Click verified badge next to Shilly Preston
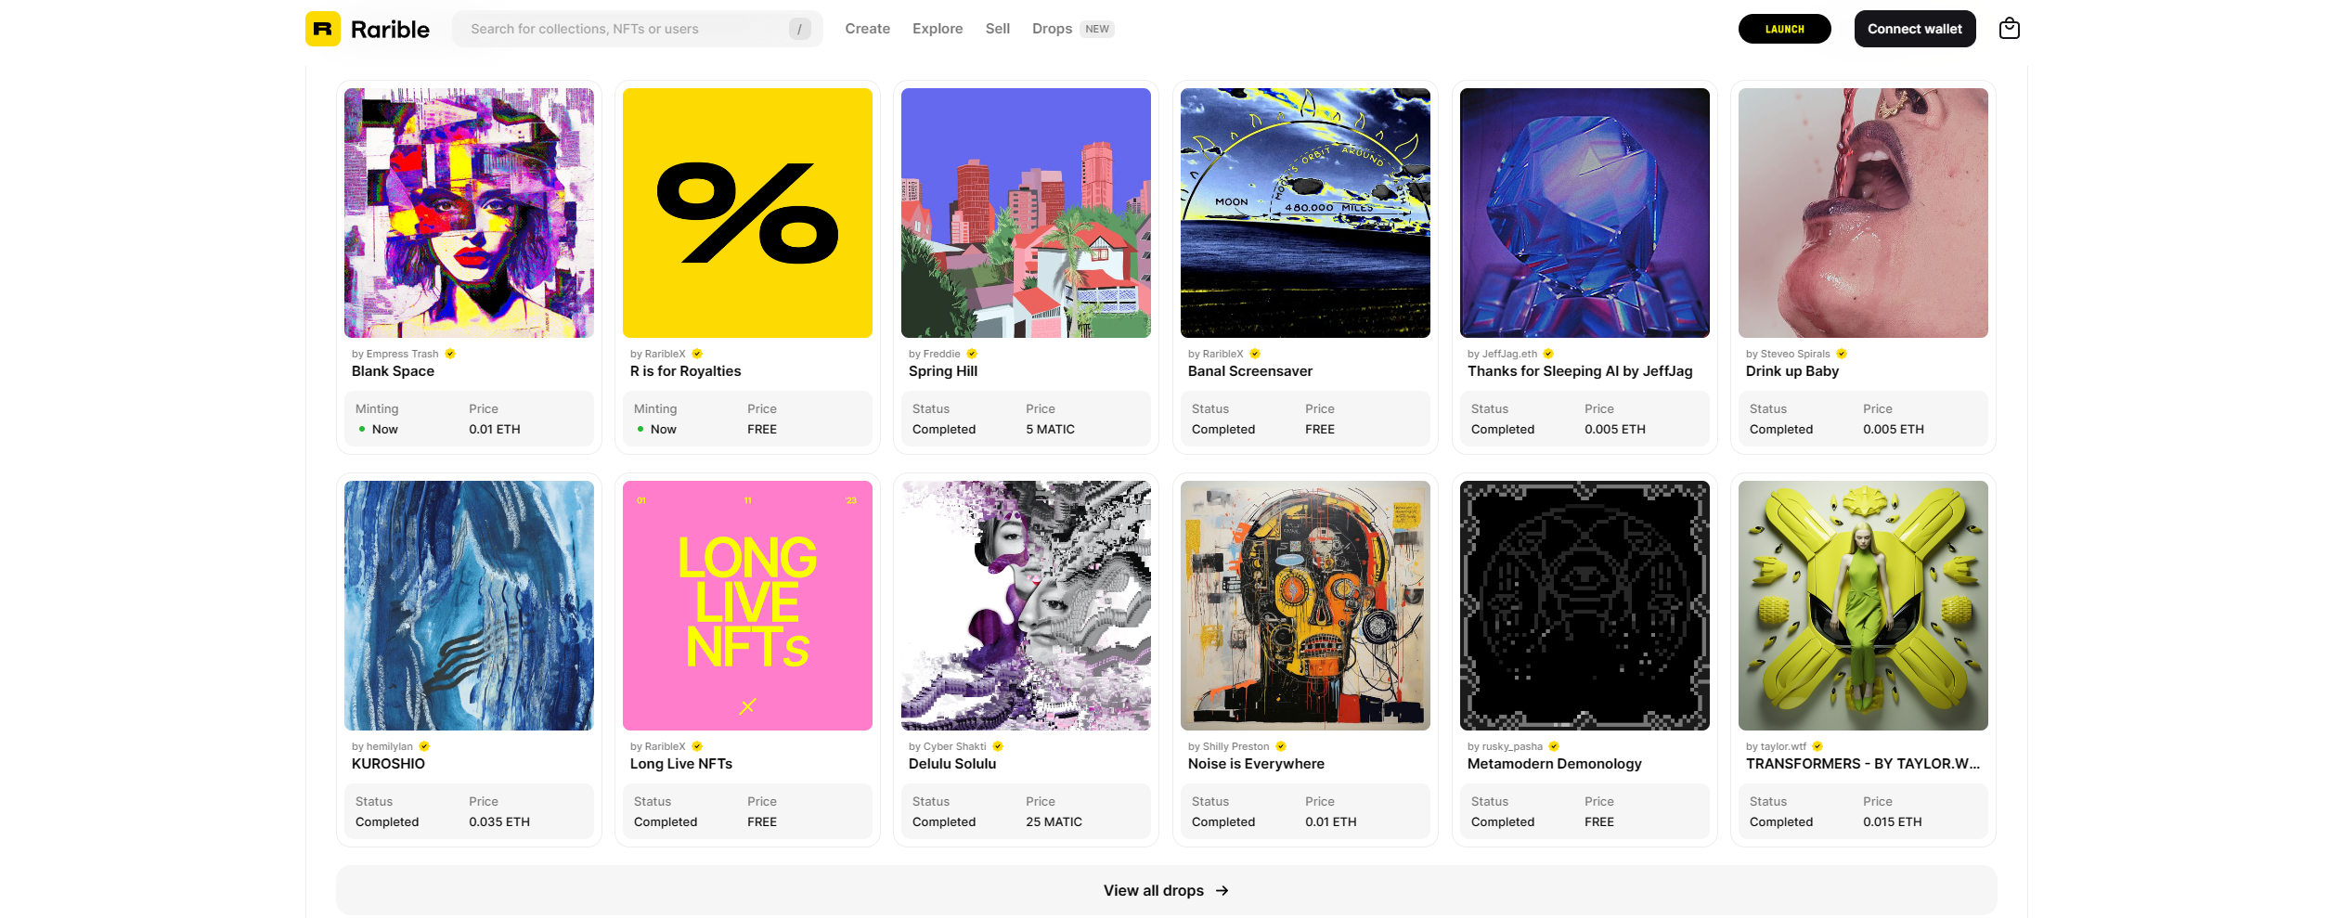Viewport: 2341px width, 918px height. pyautogui.click(x=1281, y=746)
